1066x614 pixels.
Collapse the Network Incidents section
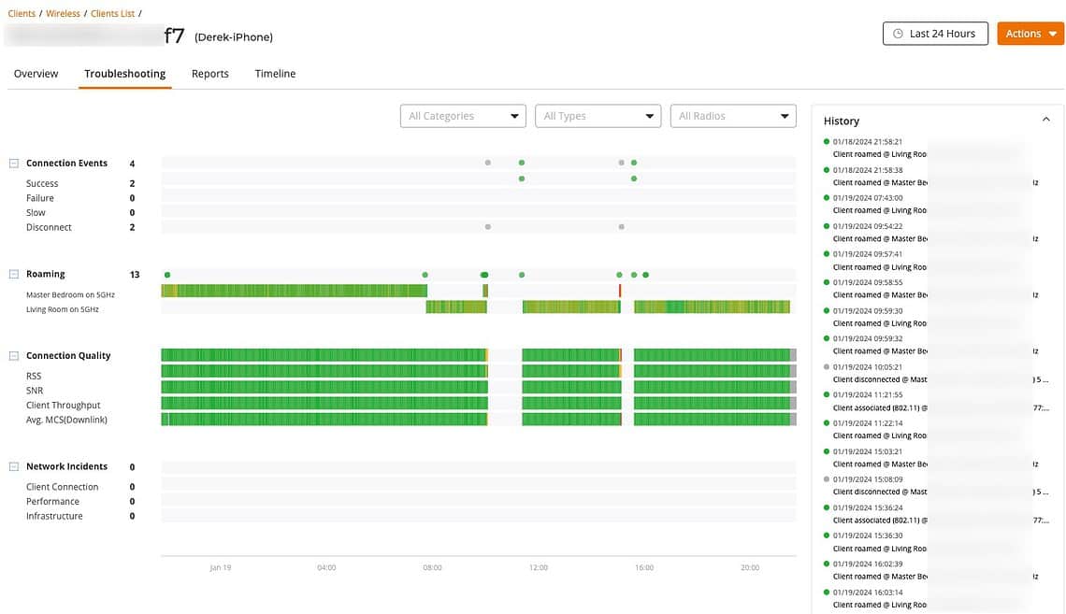click(x=14, y=466)
